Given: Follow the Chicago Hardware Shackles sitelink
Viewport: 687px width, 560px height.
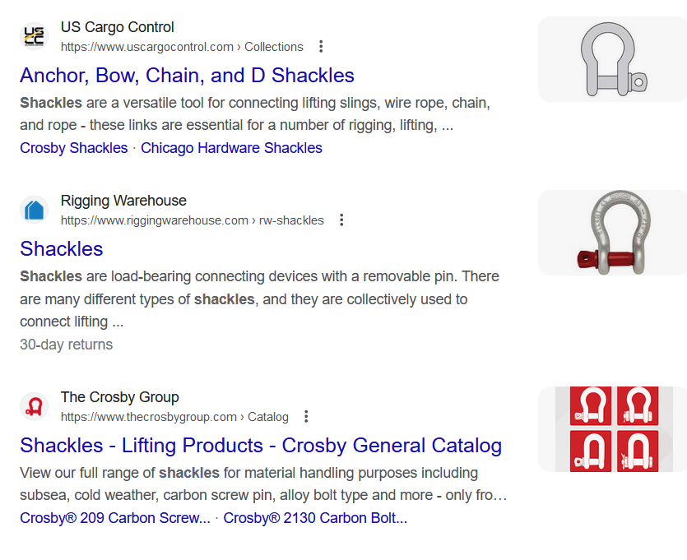Looking at the screenshot, I should [x=231, y=148].
